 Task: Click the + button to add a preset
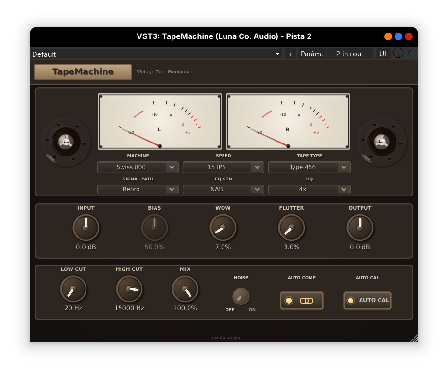290,54
